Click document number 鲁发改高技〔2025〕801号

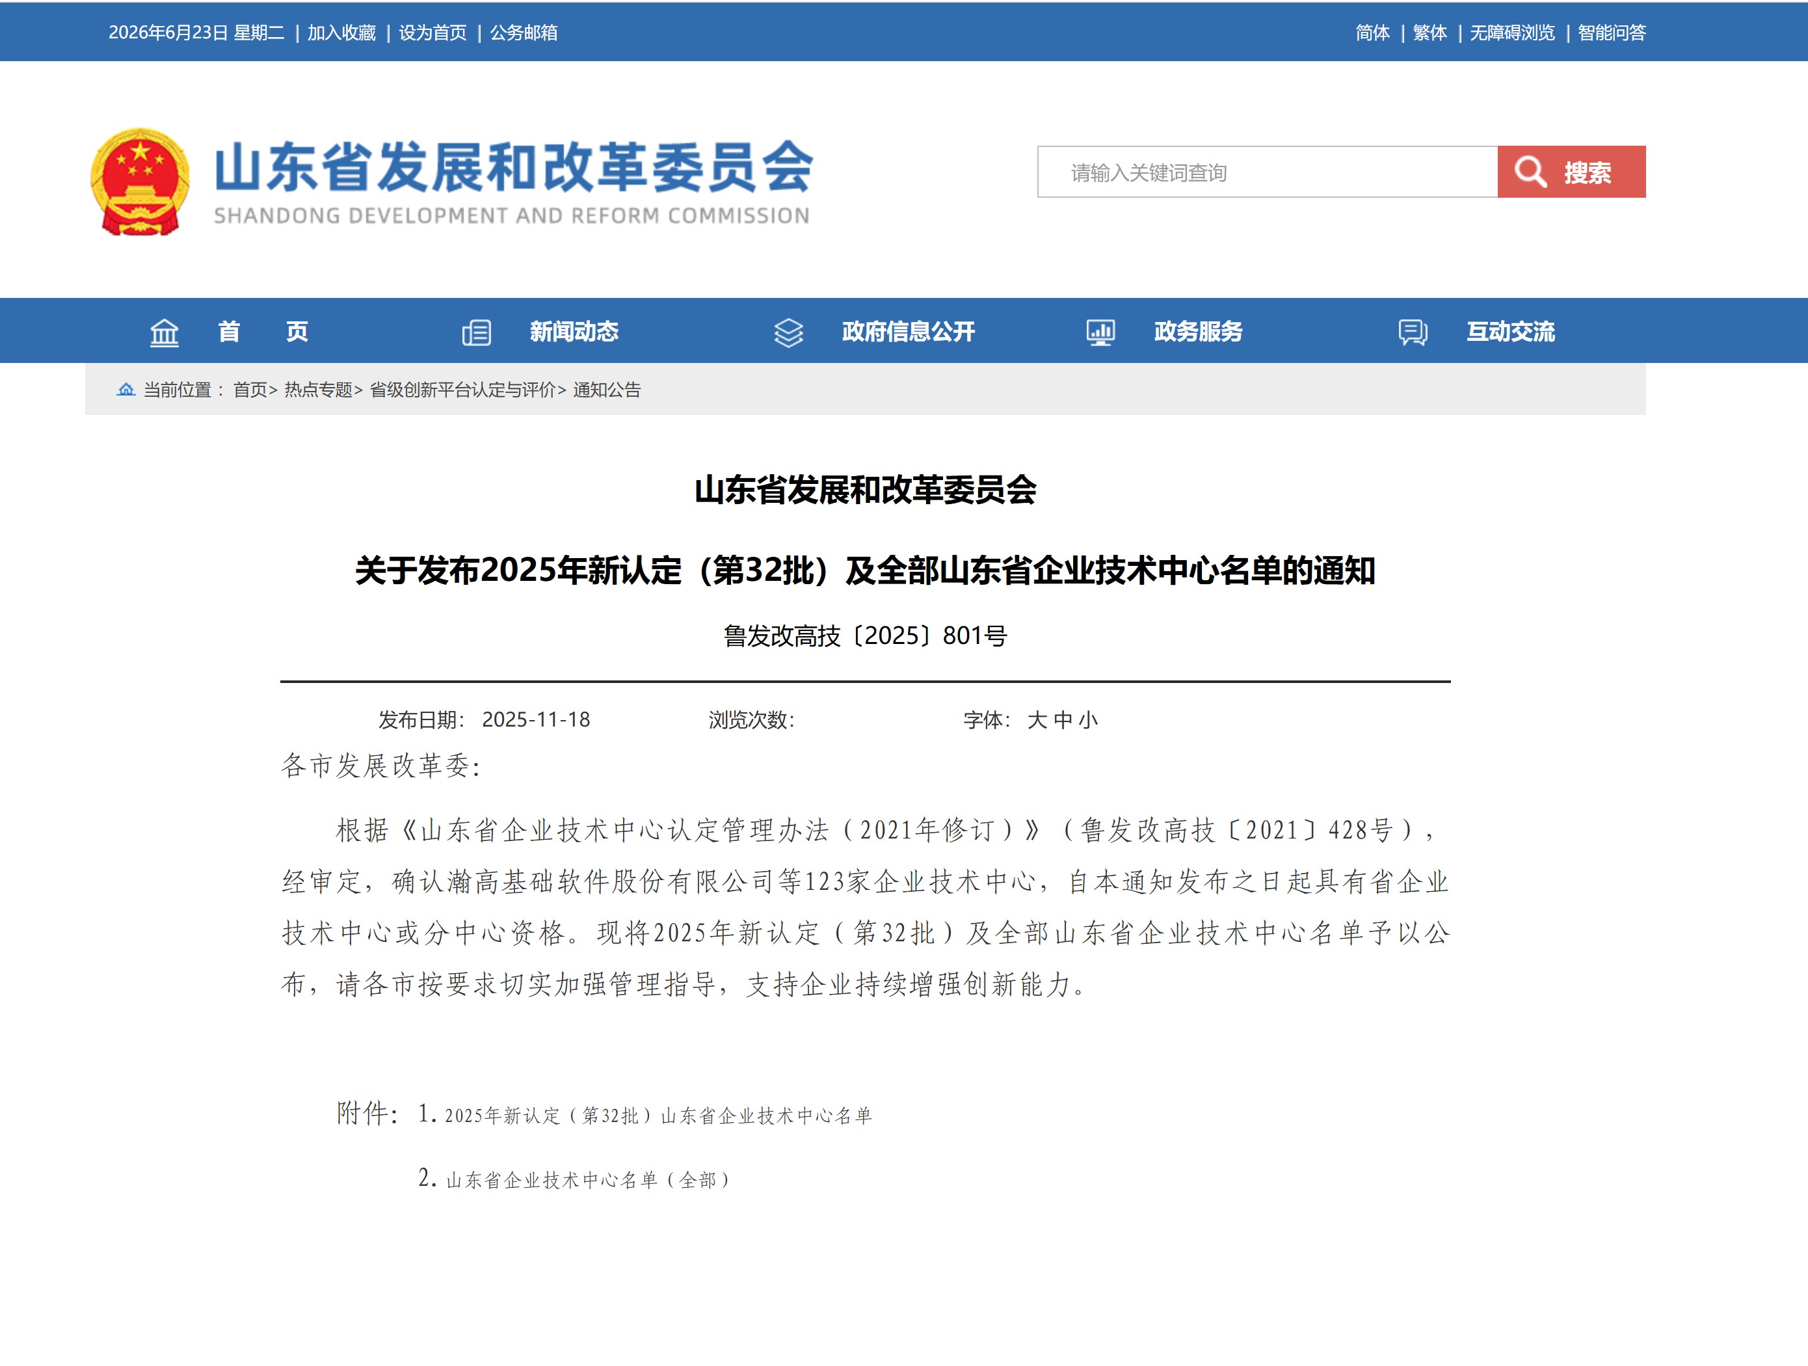(x=865, y=635)
